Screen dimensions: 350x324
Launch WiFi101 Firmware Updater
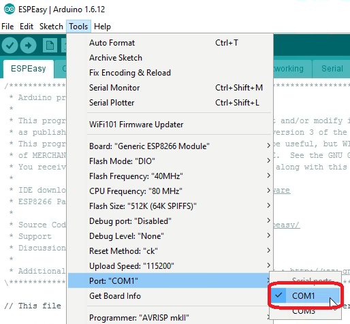[170, 125]
